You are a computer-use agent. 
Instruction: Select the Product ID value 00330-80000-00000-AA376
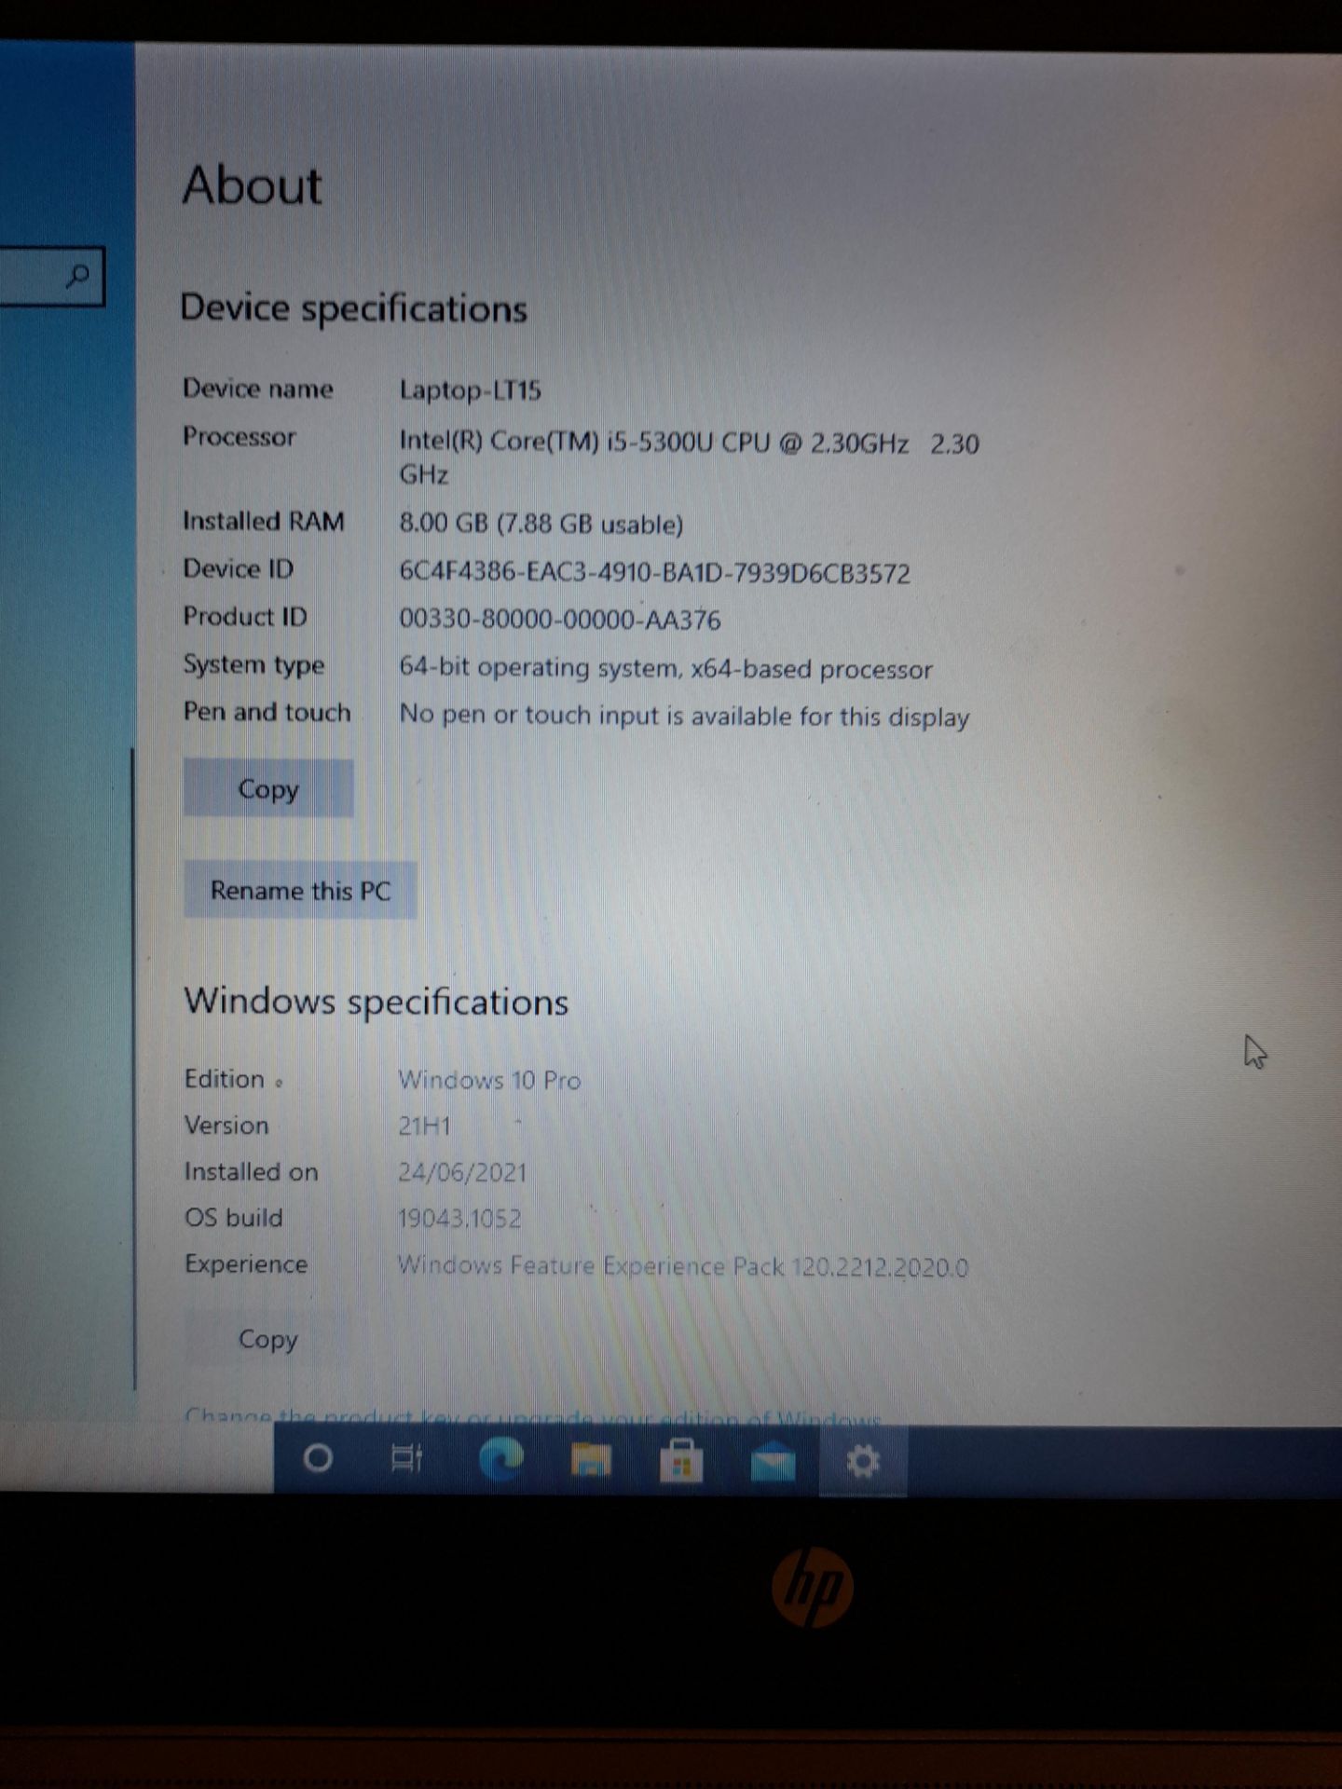pos(559,620)
